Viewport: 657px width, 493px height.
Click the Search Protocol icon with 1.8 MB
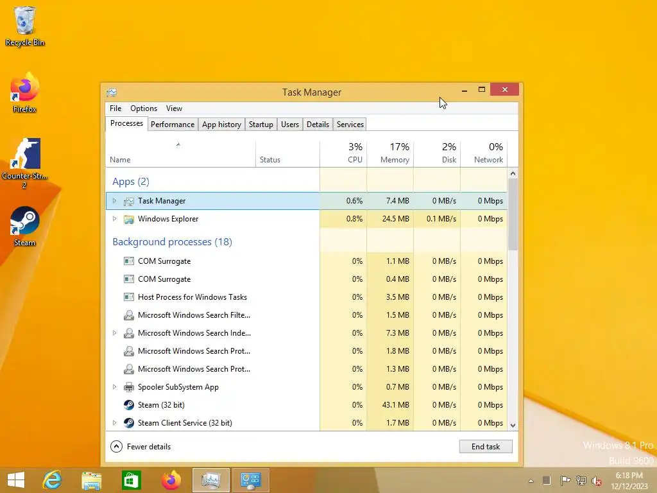[x=128, y=351]
